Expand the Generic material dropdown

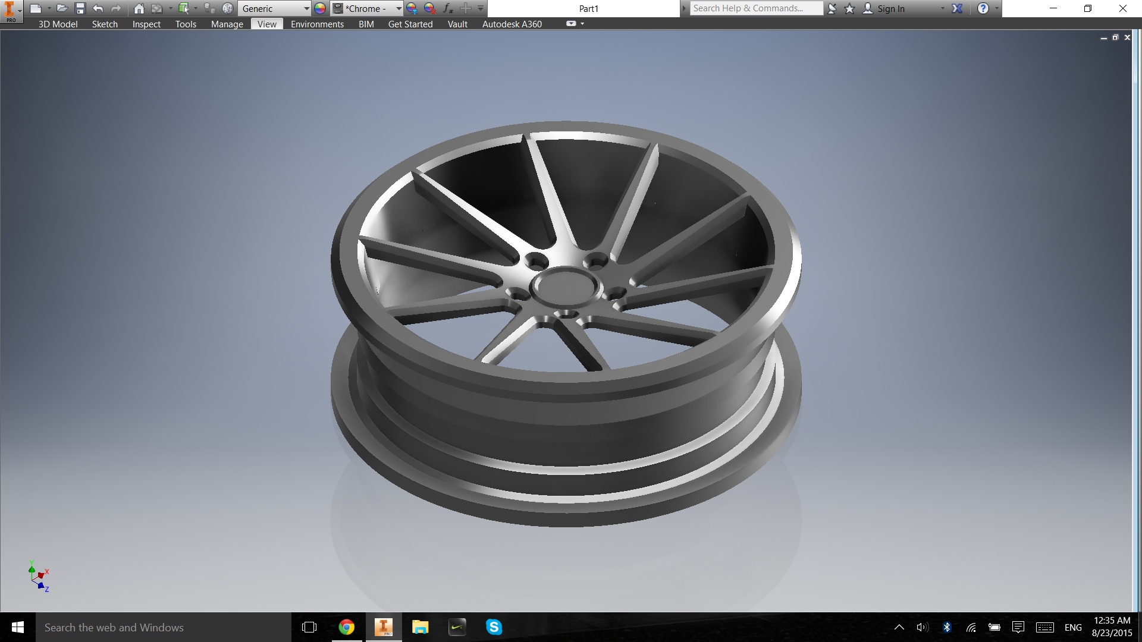click(x=306, y=8)
